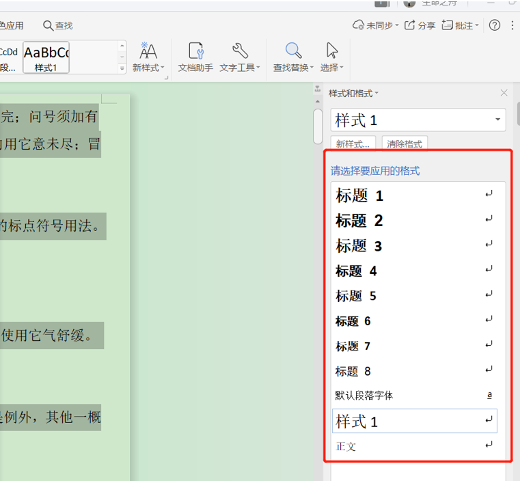Image resolution: width=520 pixels, height=481 pixels.
Task: Open the 批注 comments button
Action: [x=460, y=25]
